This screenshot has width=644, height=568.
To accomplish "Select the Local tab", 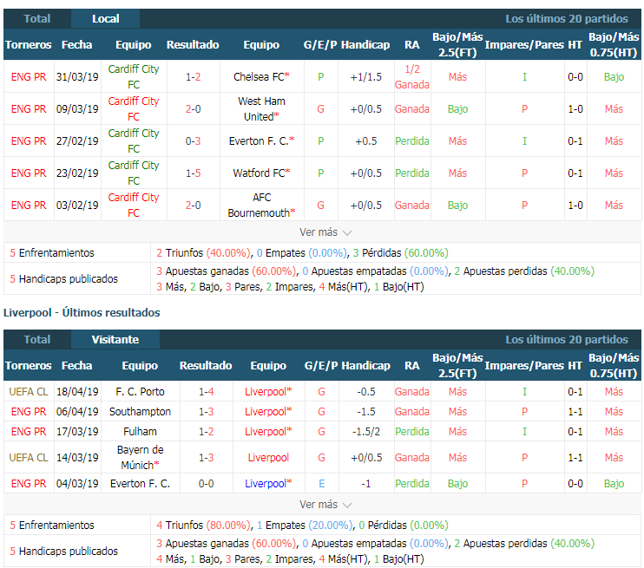I will click(x=106, y=18).
